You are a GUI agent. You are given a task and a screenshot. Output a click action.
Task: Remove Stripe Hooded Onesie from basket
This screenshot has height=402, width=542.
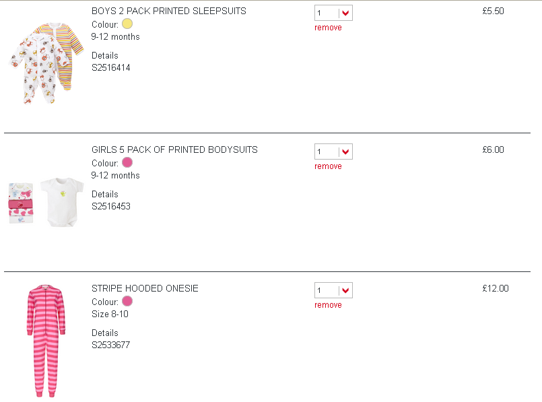[328, 305]
